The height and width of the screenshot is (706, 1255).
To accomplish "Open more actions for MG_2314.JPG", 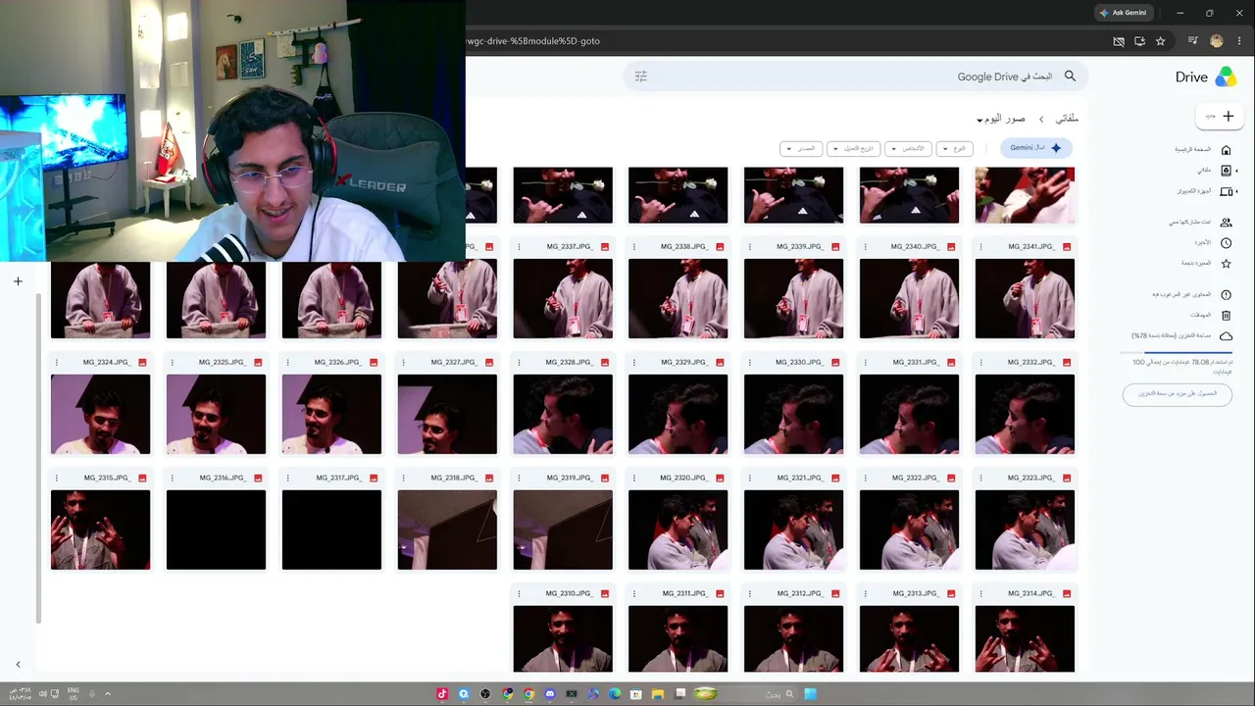I will tap(980, 594).
